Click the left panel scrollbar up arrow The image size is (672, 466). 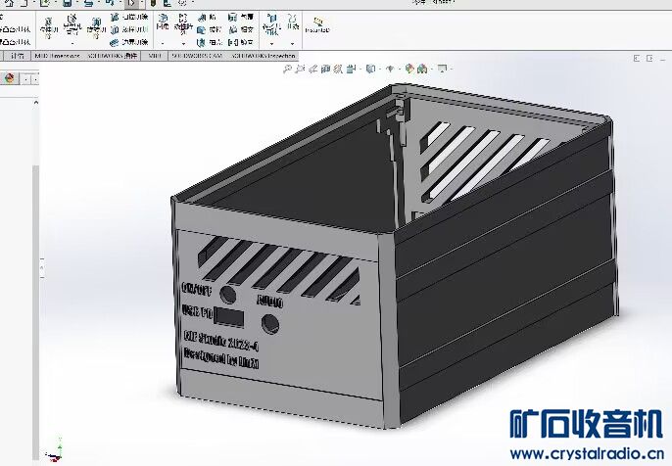pos(36,103)
